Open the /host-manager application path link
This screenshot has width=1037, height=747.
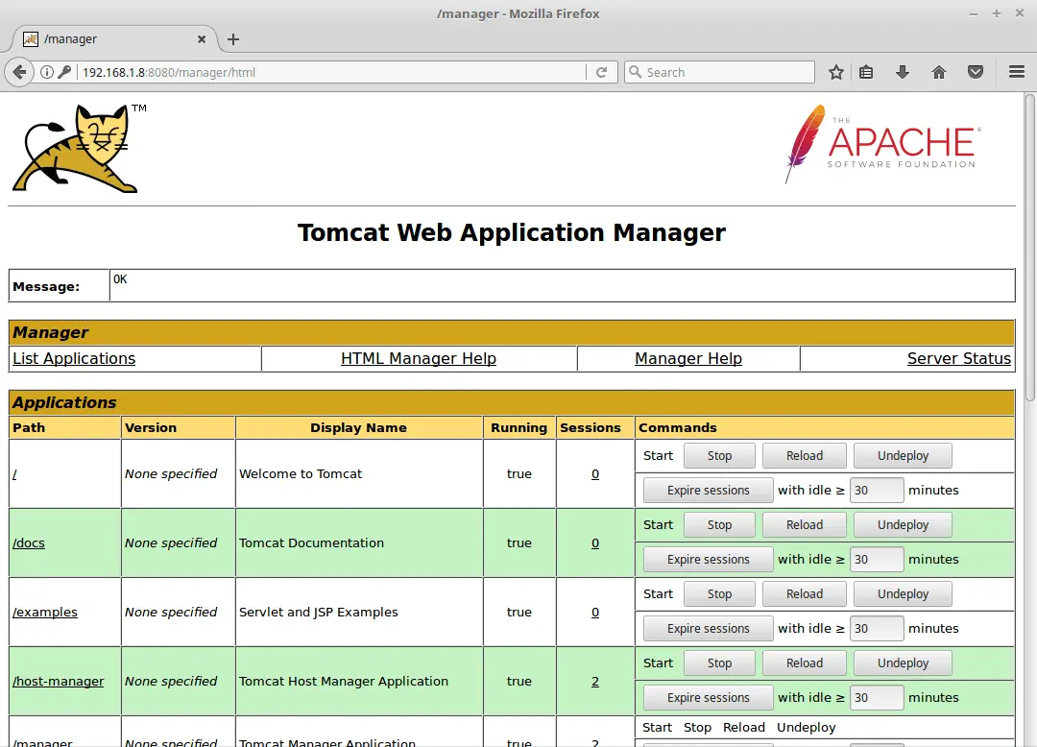click(x=58, y=681)
